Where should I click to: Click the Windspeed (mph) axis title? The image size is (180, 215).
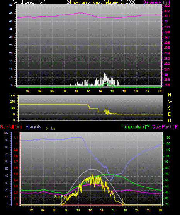29,2
